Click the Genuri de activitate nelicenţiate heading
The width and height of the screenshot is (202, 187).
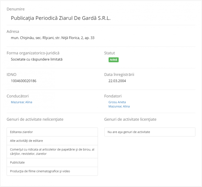[35, 119]
